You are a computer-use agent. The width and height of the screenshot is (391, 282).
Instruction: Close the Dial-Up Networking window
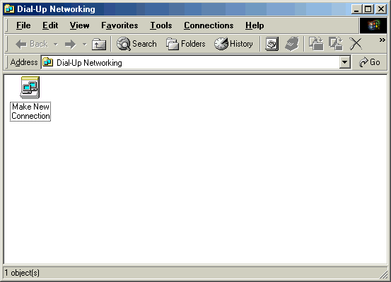pyautogui.click(x=381, y=9)
